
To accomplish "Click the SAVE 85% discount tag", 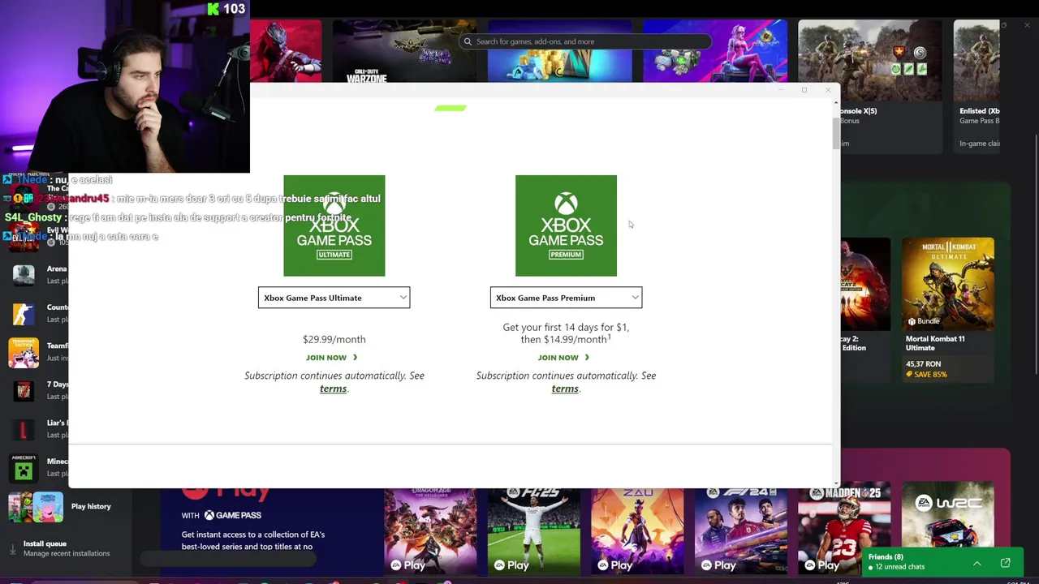I will [926, 375].
